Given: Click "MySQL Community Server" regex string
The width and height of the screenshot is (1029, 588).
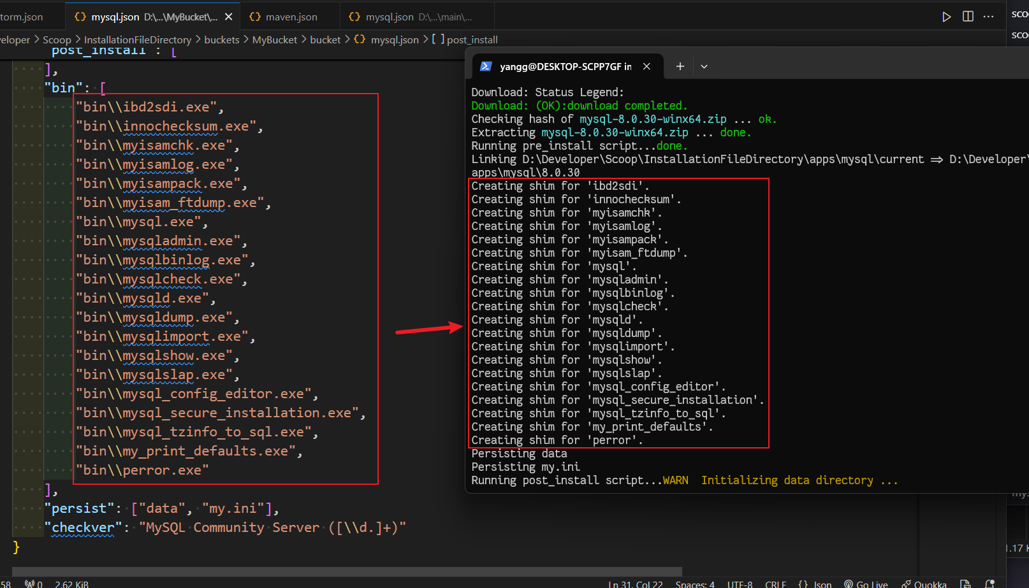Looking at the screenshot, I should 272,527.
